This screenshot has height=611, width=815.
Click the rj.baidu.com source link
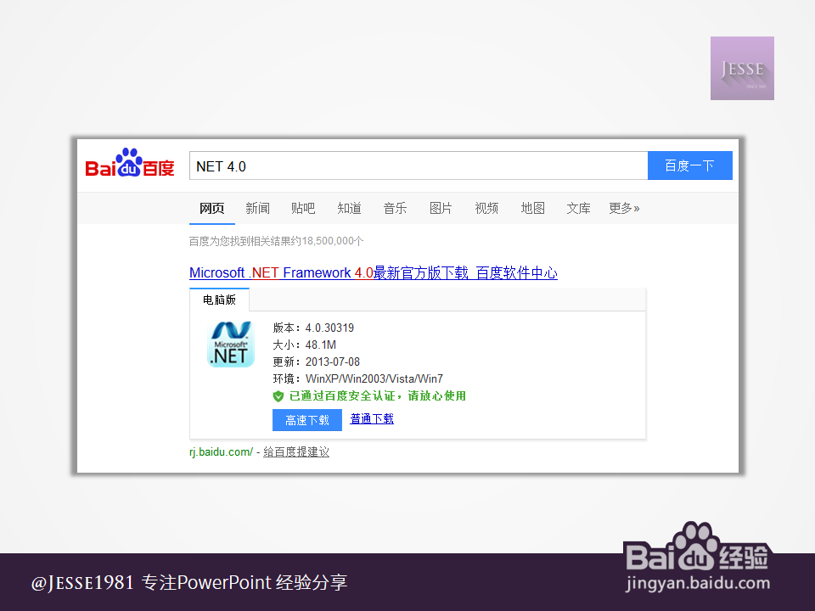click(x=219, y=451)
